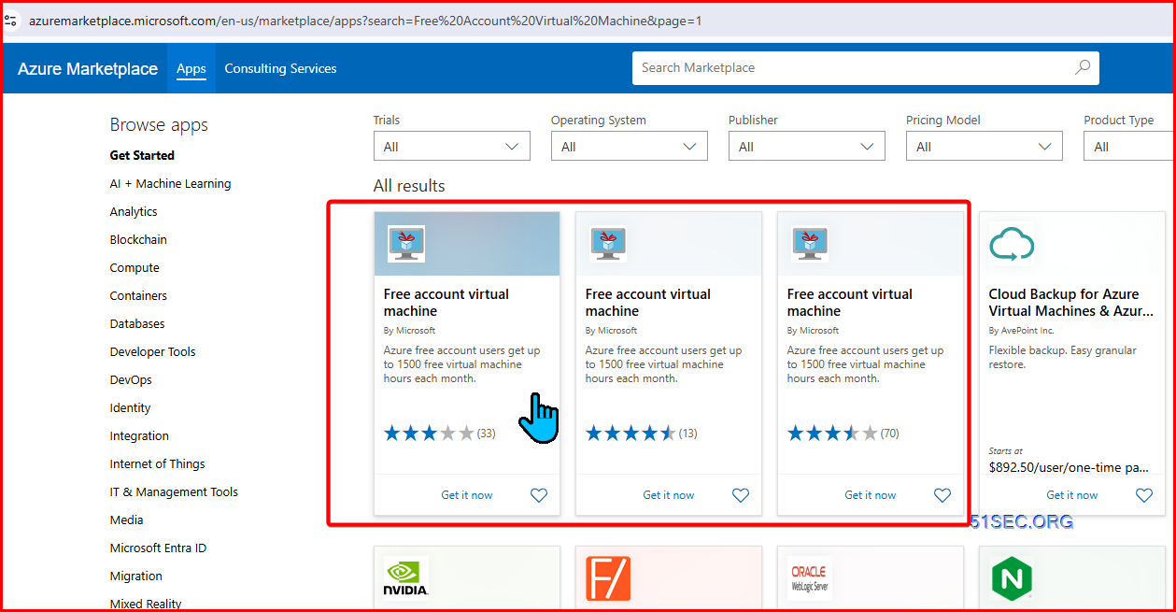Switch to the Consulting Services tab
The image size is (1176, 612).
(280, 68)
